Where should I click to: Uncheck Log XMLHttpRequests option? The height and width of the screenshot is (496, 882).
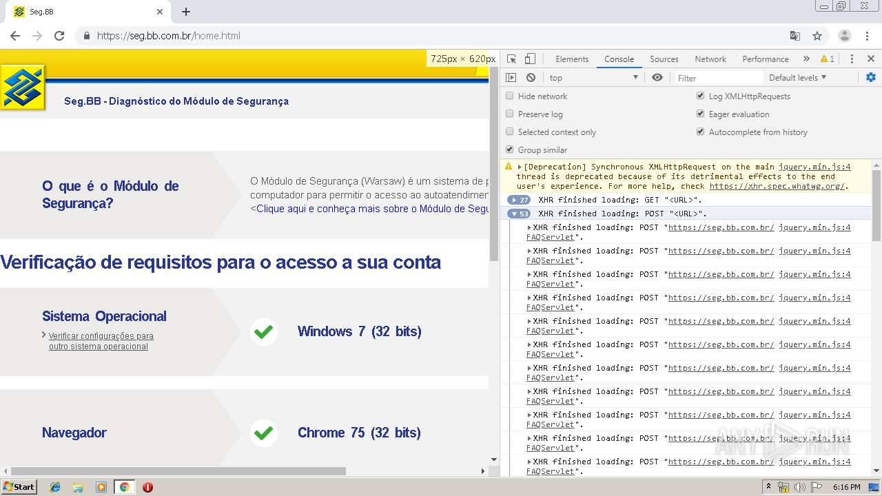pyautogui.click(x=701, y=96)
